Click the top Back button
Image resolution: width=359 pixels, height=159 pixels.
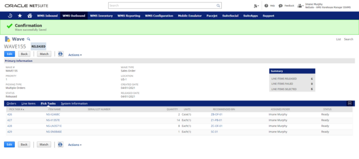(x=24, y=54)
